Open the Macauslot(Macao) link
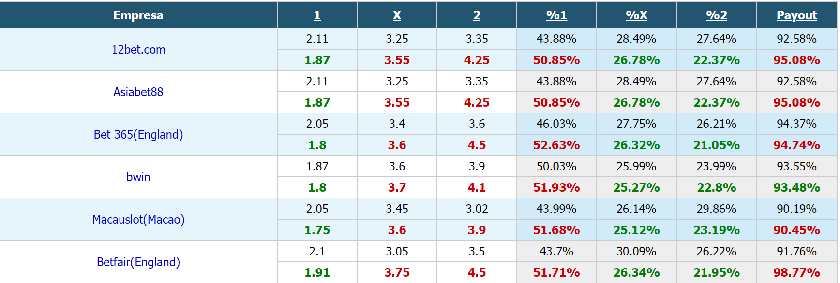 coord(138,219)
